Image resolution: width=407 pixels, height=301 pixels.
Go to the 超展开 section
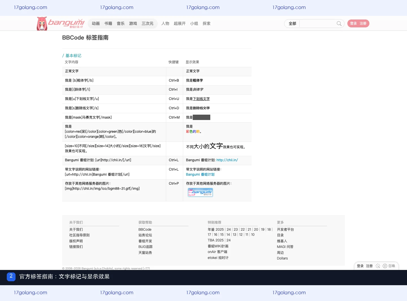pyautogui.click(x=180, y=23)
